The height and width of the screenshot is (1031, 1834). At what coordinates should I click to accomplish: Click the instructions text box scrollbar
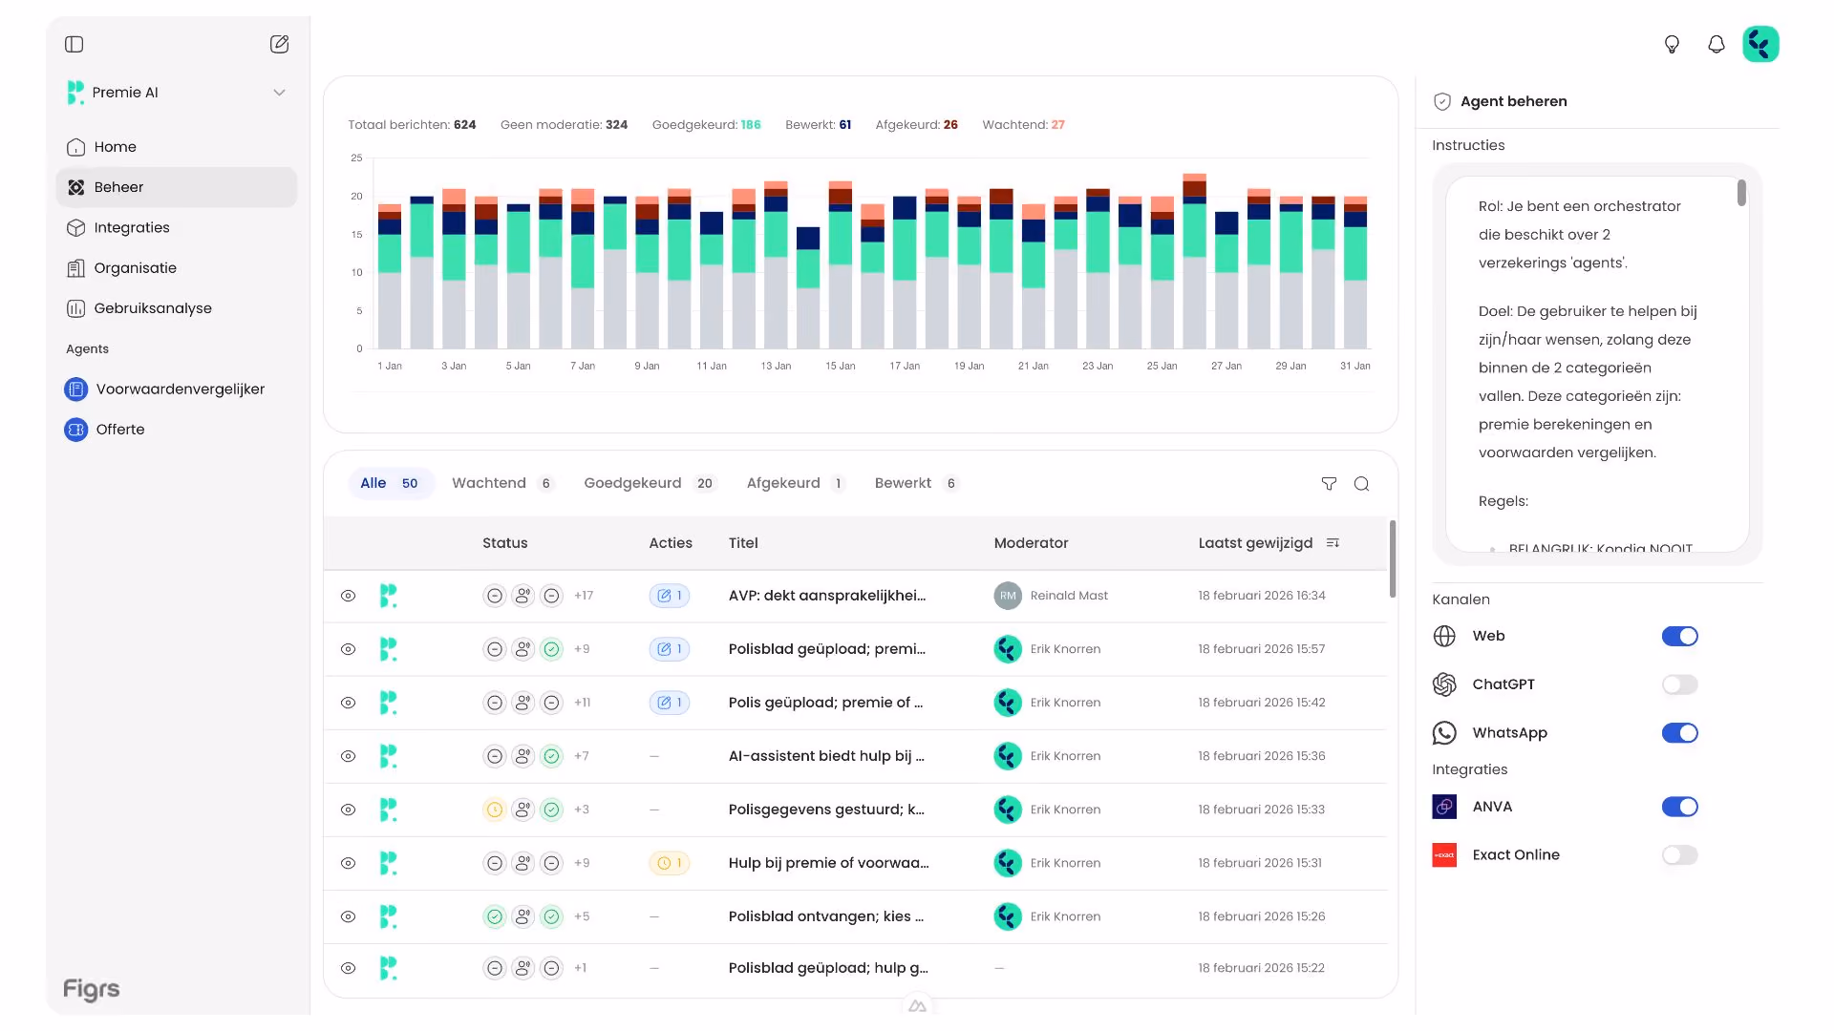[1741, 193]
